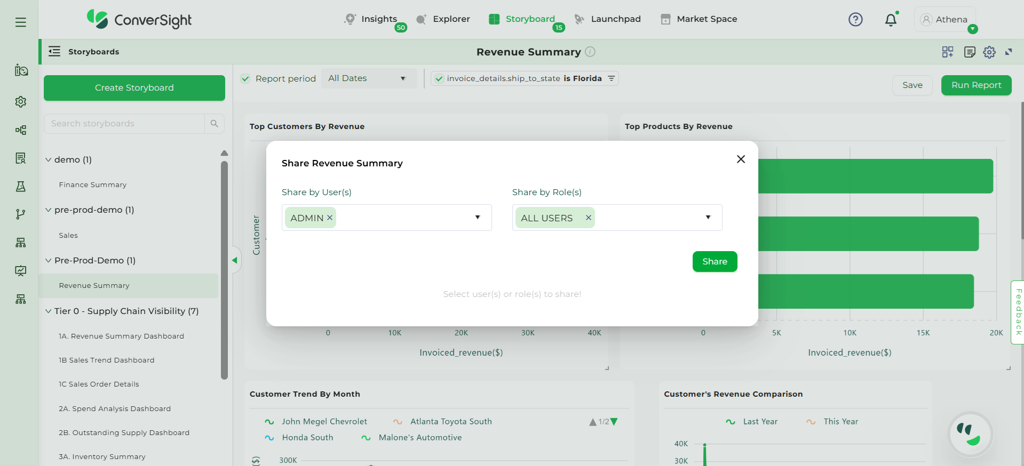Click the add widget grid icon
The height and width of the screenshot is (466, 1024).
click(x=948, y=52)
